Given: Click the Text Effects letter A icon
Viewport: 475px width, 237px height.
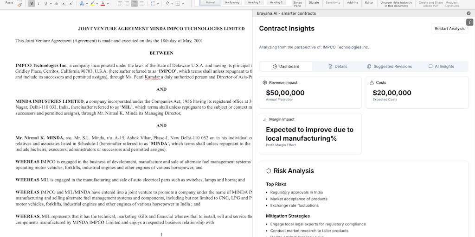Looking at the screenshot, I should (x=82, y=4).
